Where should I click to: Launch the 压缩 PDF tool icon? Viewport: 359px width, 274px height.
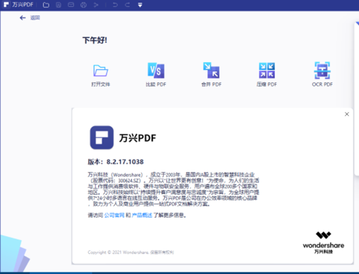[x=267, y=70]
